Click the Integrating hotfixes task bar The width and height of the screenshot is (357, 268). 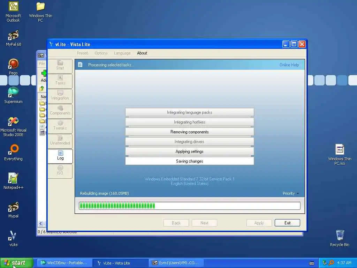point(189,122)
